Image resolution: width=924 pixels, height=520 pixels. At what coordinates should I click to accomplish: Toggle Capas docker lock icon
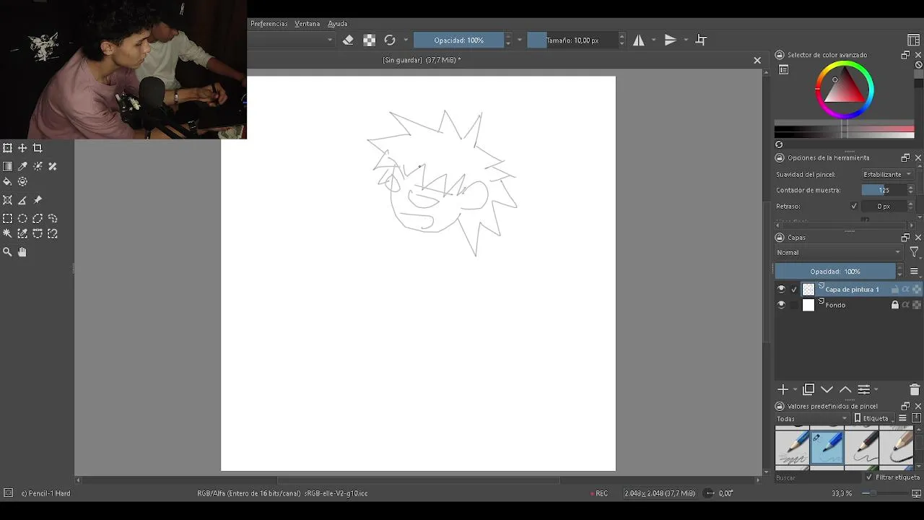coord(780,238)
